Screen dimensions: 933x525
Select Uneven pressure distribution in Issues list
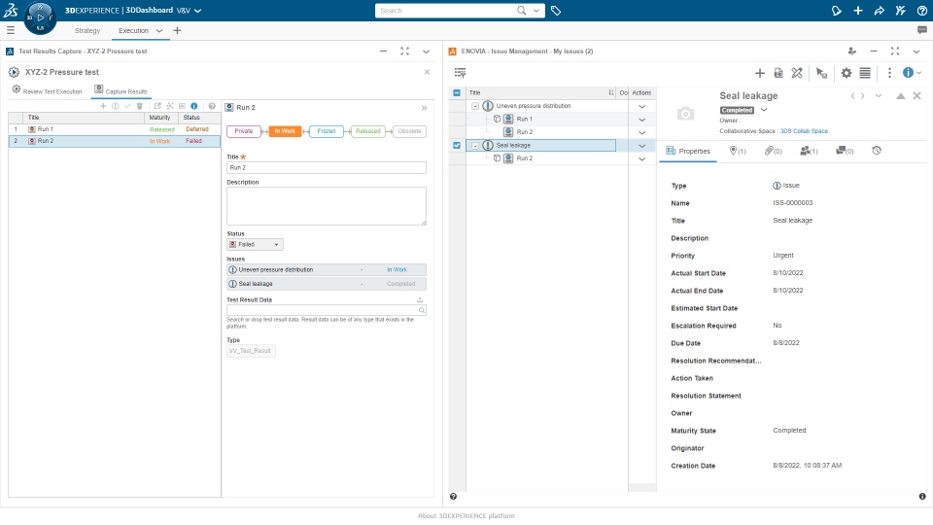[327, 269]
